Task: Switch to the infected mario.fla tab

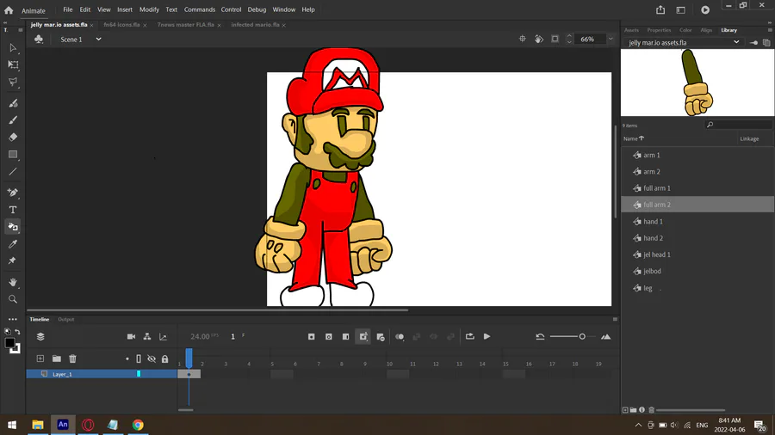Action: (x=255, y=25)
